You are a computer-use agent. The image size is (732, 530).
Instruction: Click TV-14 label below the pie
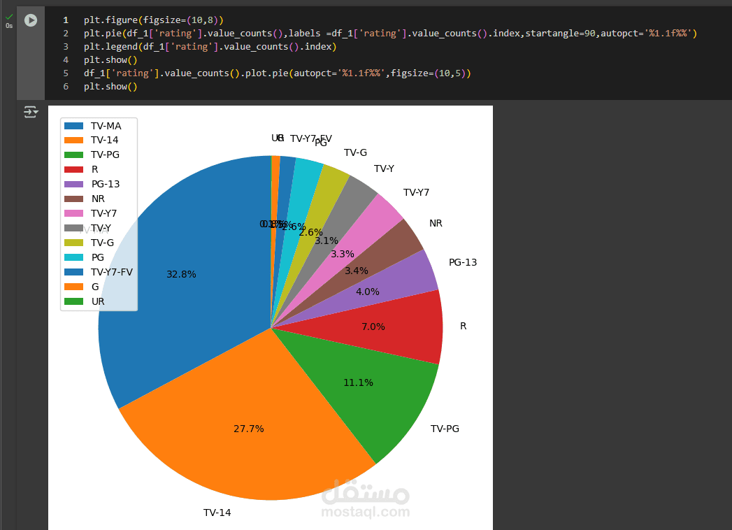[x=217, y=513]
